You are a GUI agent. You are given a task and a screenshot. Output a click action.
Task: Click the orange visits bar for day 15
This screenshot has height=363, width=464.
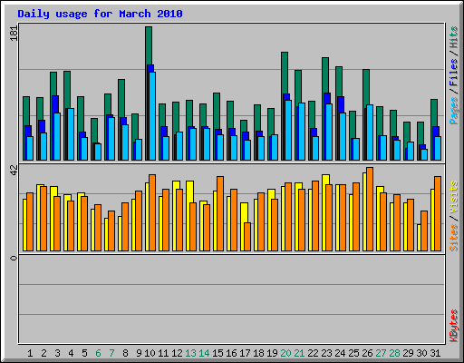[x=220, y=214]
